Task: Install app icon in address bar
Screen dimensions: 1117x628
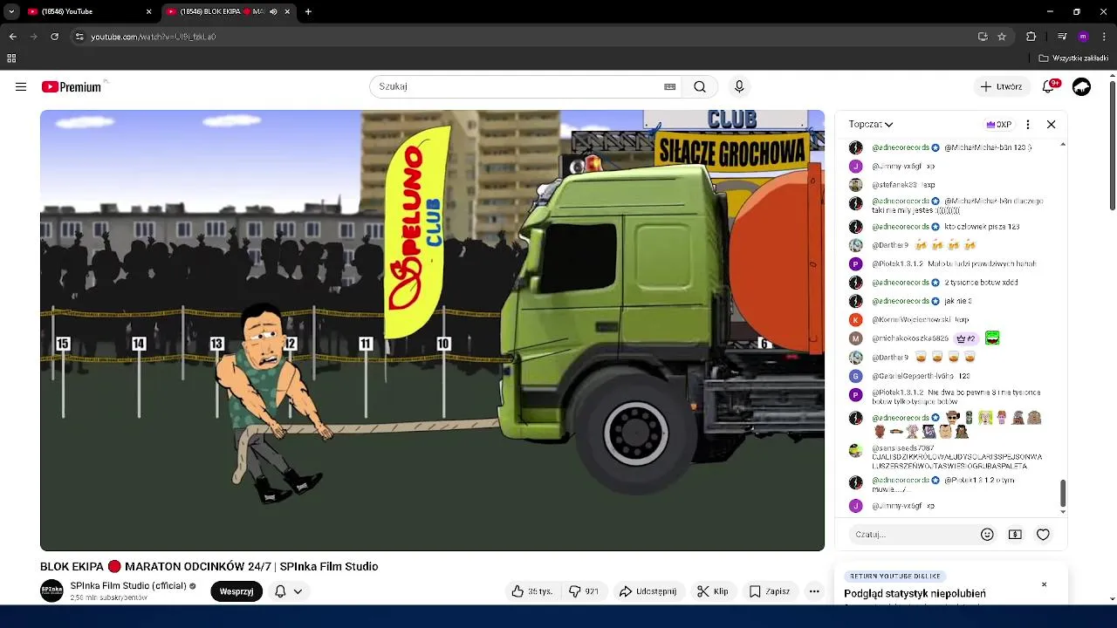Action: point(983,37)
